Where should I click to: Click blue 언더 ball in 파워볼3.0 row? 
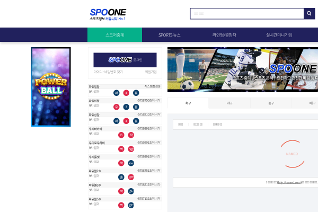coord(131,191)
